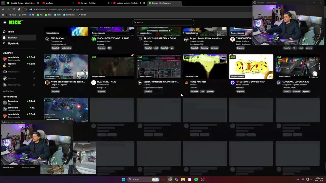Click the Qemma channel avatar
This screenshot has width=326, height=183.
coord(93,39)
